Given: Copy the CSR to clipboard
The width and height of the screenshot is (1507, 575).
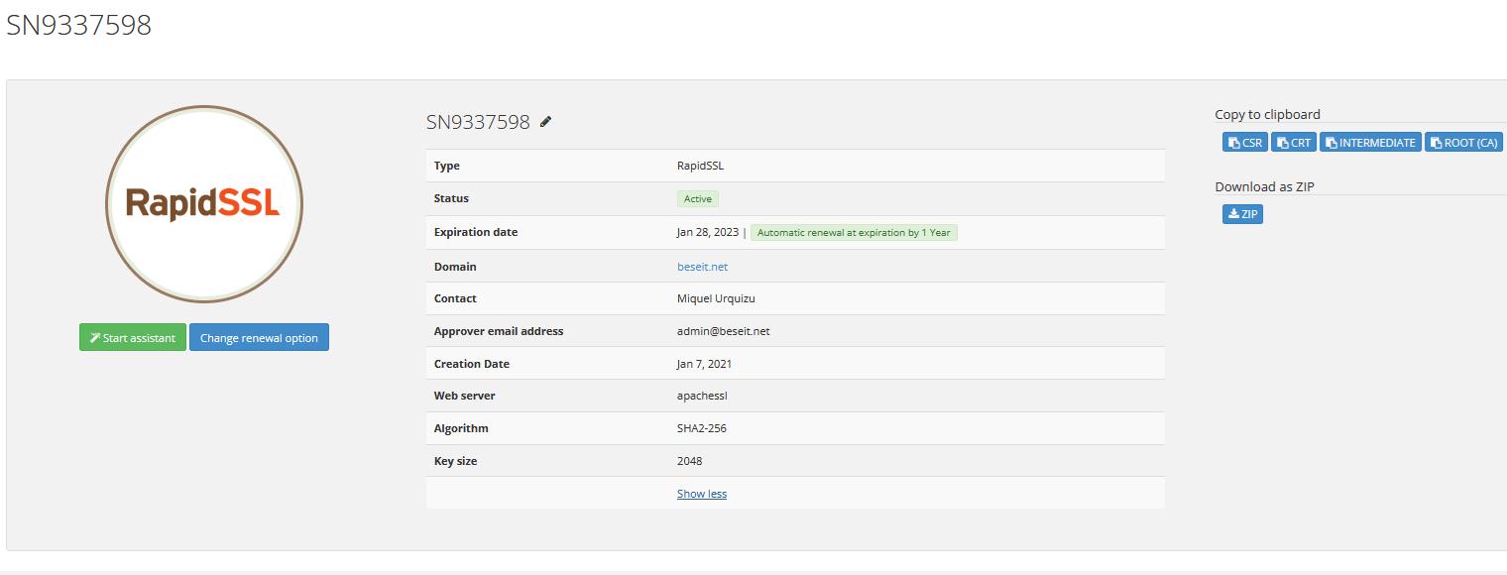Looking at the screenshot, I should tap(1244, 143).
